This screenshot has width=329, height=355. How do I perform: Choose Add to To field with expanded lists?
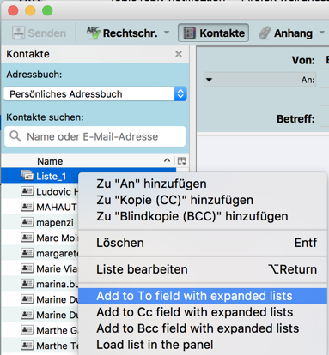coord(203,296)
